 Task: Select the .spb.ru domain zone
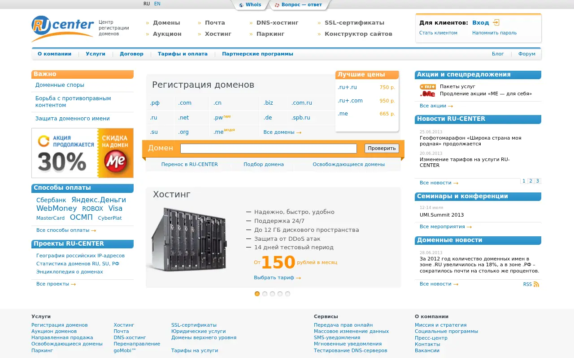point(301,118)
